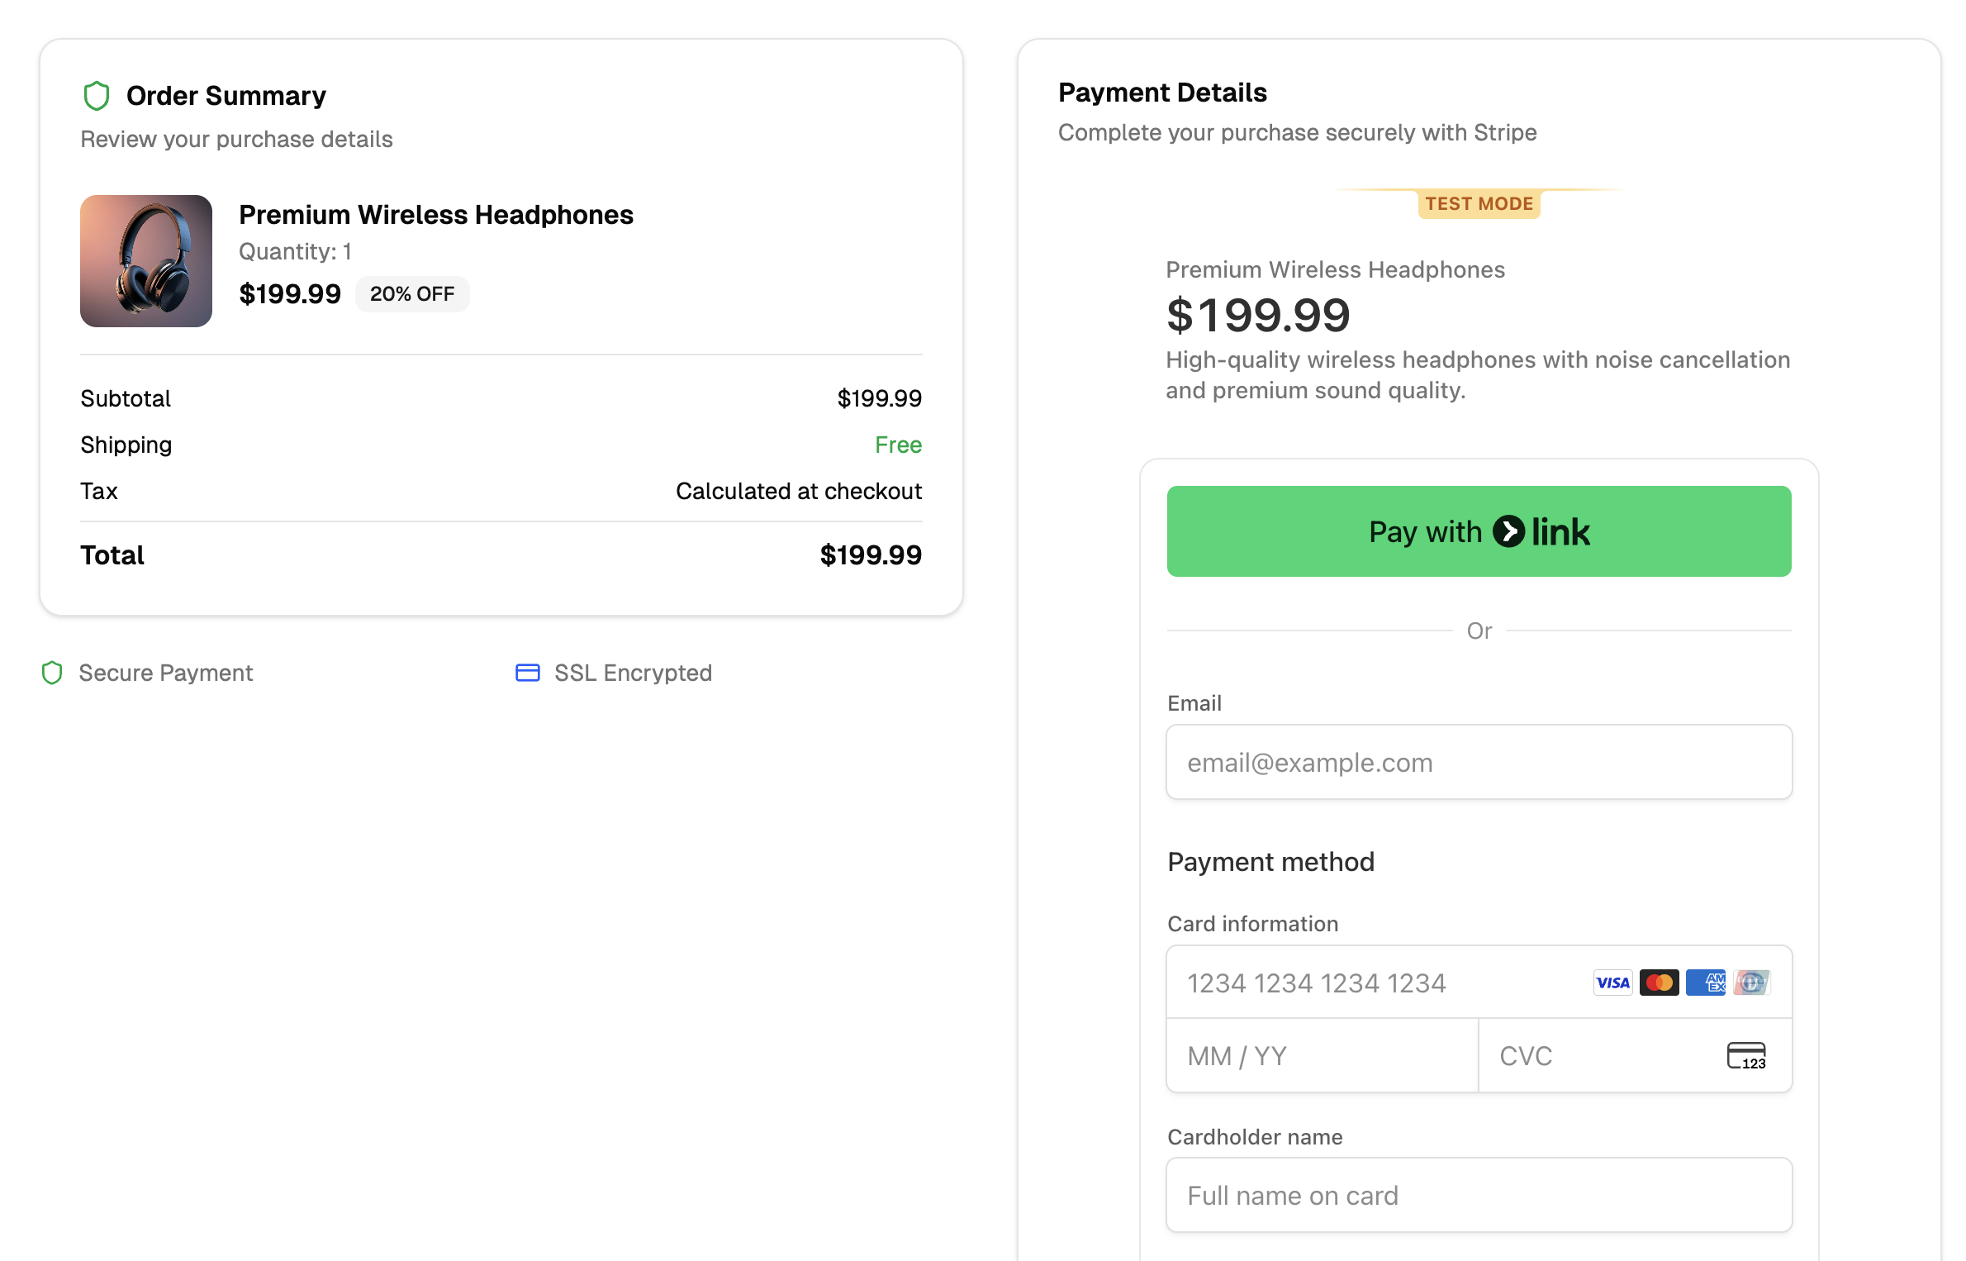Select the Mastercard brand icon
This screenshot has height=1261, width=1966.
point(1660,983)
